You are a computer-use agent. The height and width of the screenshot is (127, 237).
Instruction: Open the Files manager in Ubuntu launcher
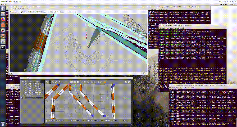coord(3,14)
